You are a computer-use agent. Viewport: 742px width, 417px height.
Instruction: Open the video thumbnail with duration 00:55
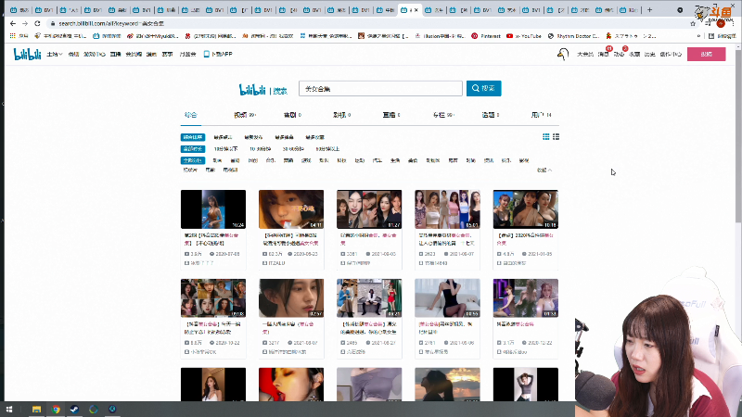pyautogui.click(x=447, y=297)
